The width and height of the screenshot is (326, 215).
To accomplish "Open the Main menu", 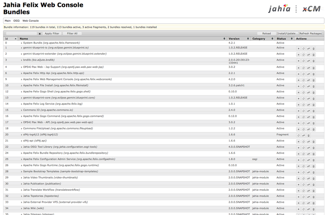I will click(8, 20).
